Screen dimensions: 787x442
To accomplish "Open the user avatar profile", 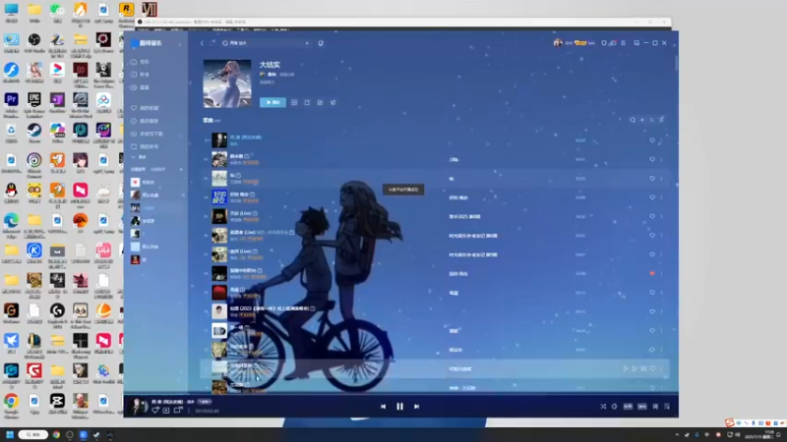I will pyautogui.click(x=557, y=43).
